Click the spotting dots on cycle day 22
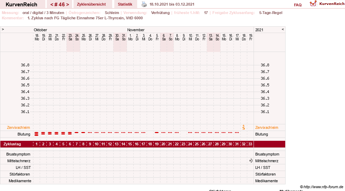Viewport: 345px width, 191px height. [177, 133]
